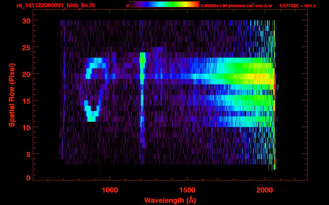
Task: Click the file name ra_141122060001_hisb_lin.fit
Action: point(55,5)
